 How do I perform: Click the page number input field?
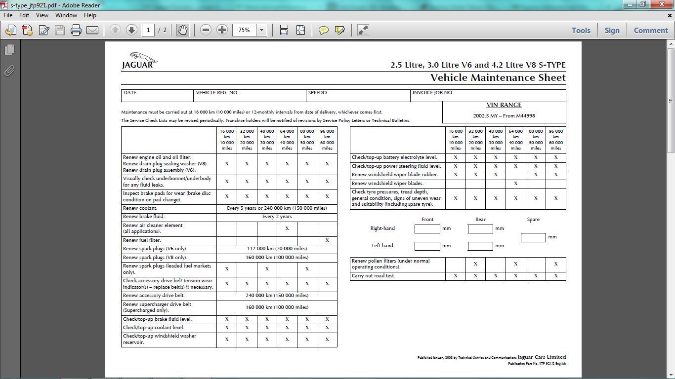148,30
